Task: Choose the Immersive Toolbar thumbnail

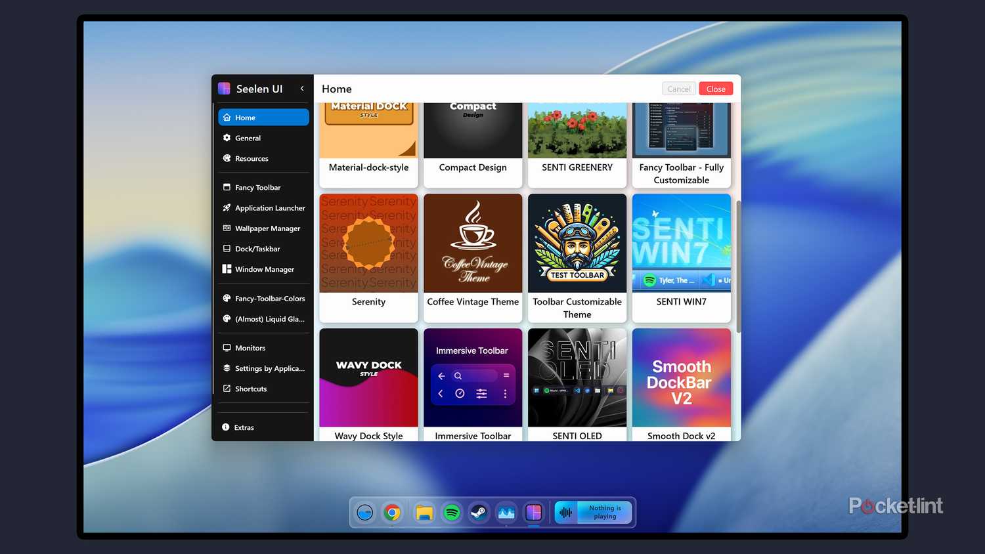Action: [x=473, y=377]
